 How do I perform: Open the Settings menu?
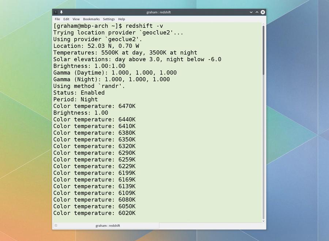(x=109, y=19)
